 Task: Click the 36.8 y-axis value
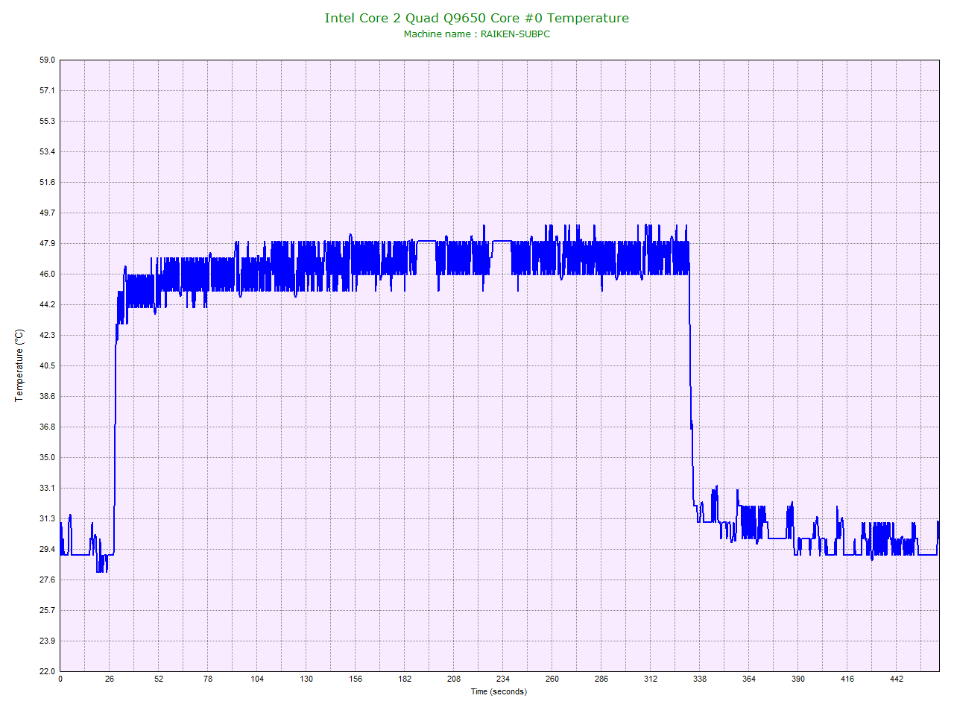click(47, 427)
